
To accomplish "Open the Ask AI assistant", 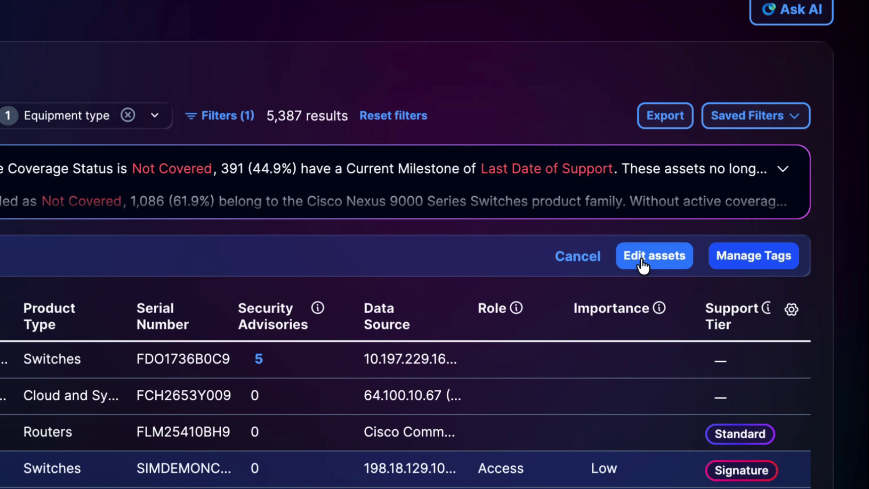I will click(791, 10).
